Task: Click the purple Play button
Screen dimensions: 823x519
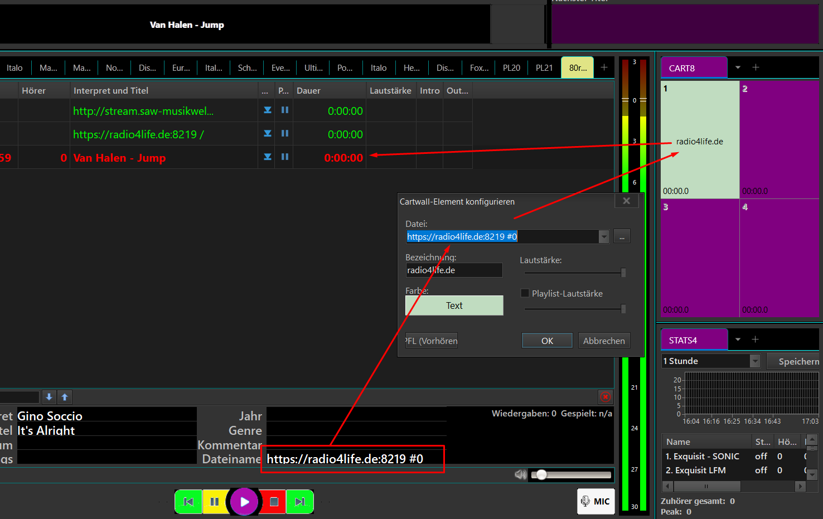Action: 244,502
